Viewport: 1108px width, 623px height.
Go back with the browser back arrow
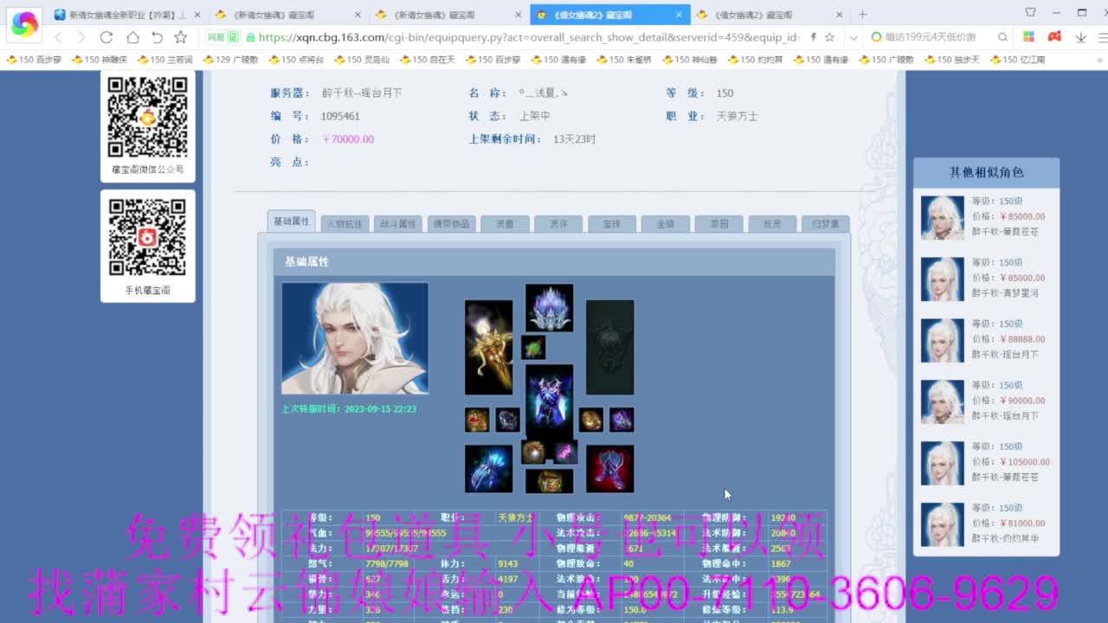click(59, 37)
